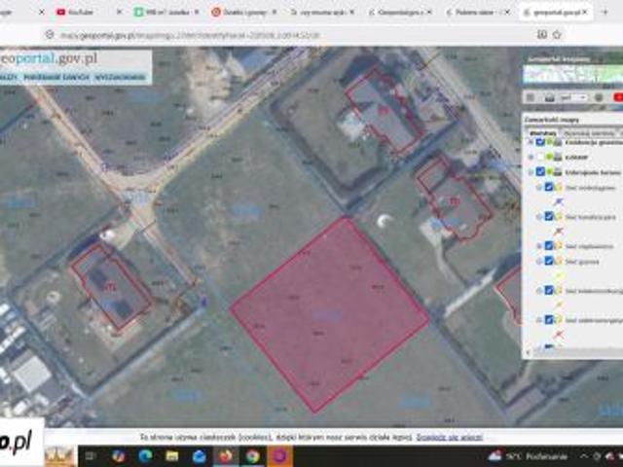Click the geoportal.gov.pl logo
Image resolution: width=623 pixels, height=467 pixels.
point(49,58)
